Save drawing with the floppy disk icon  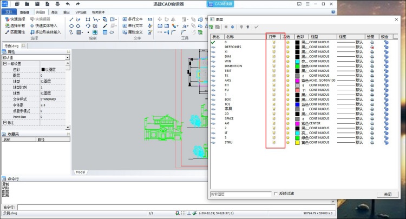tap(37, 4)
